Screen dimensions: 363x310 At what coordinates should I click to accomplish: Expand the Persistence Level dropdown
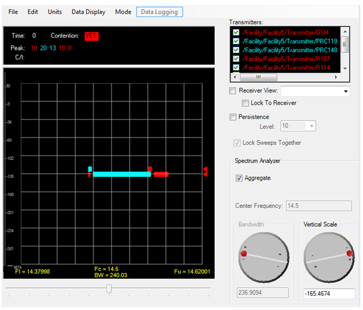(311, 126)
